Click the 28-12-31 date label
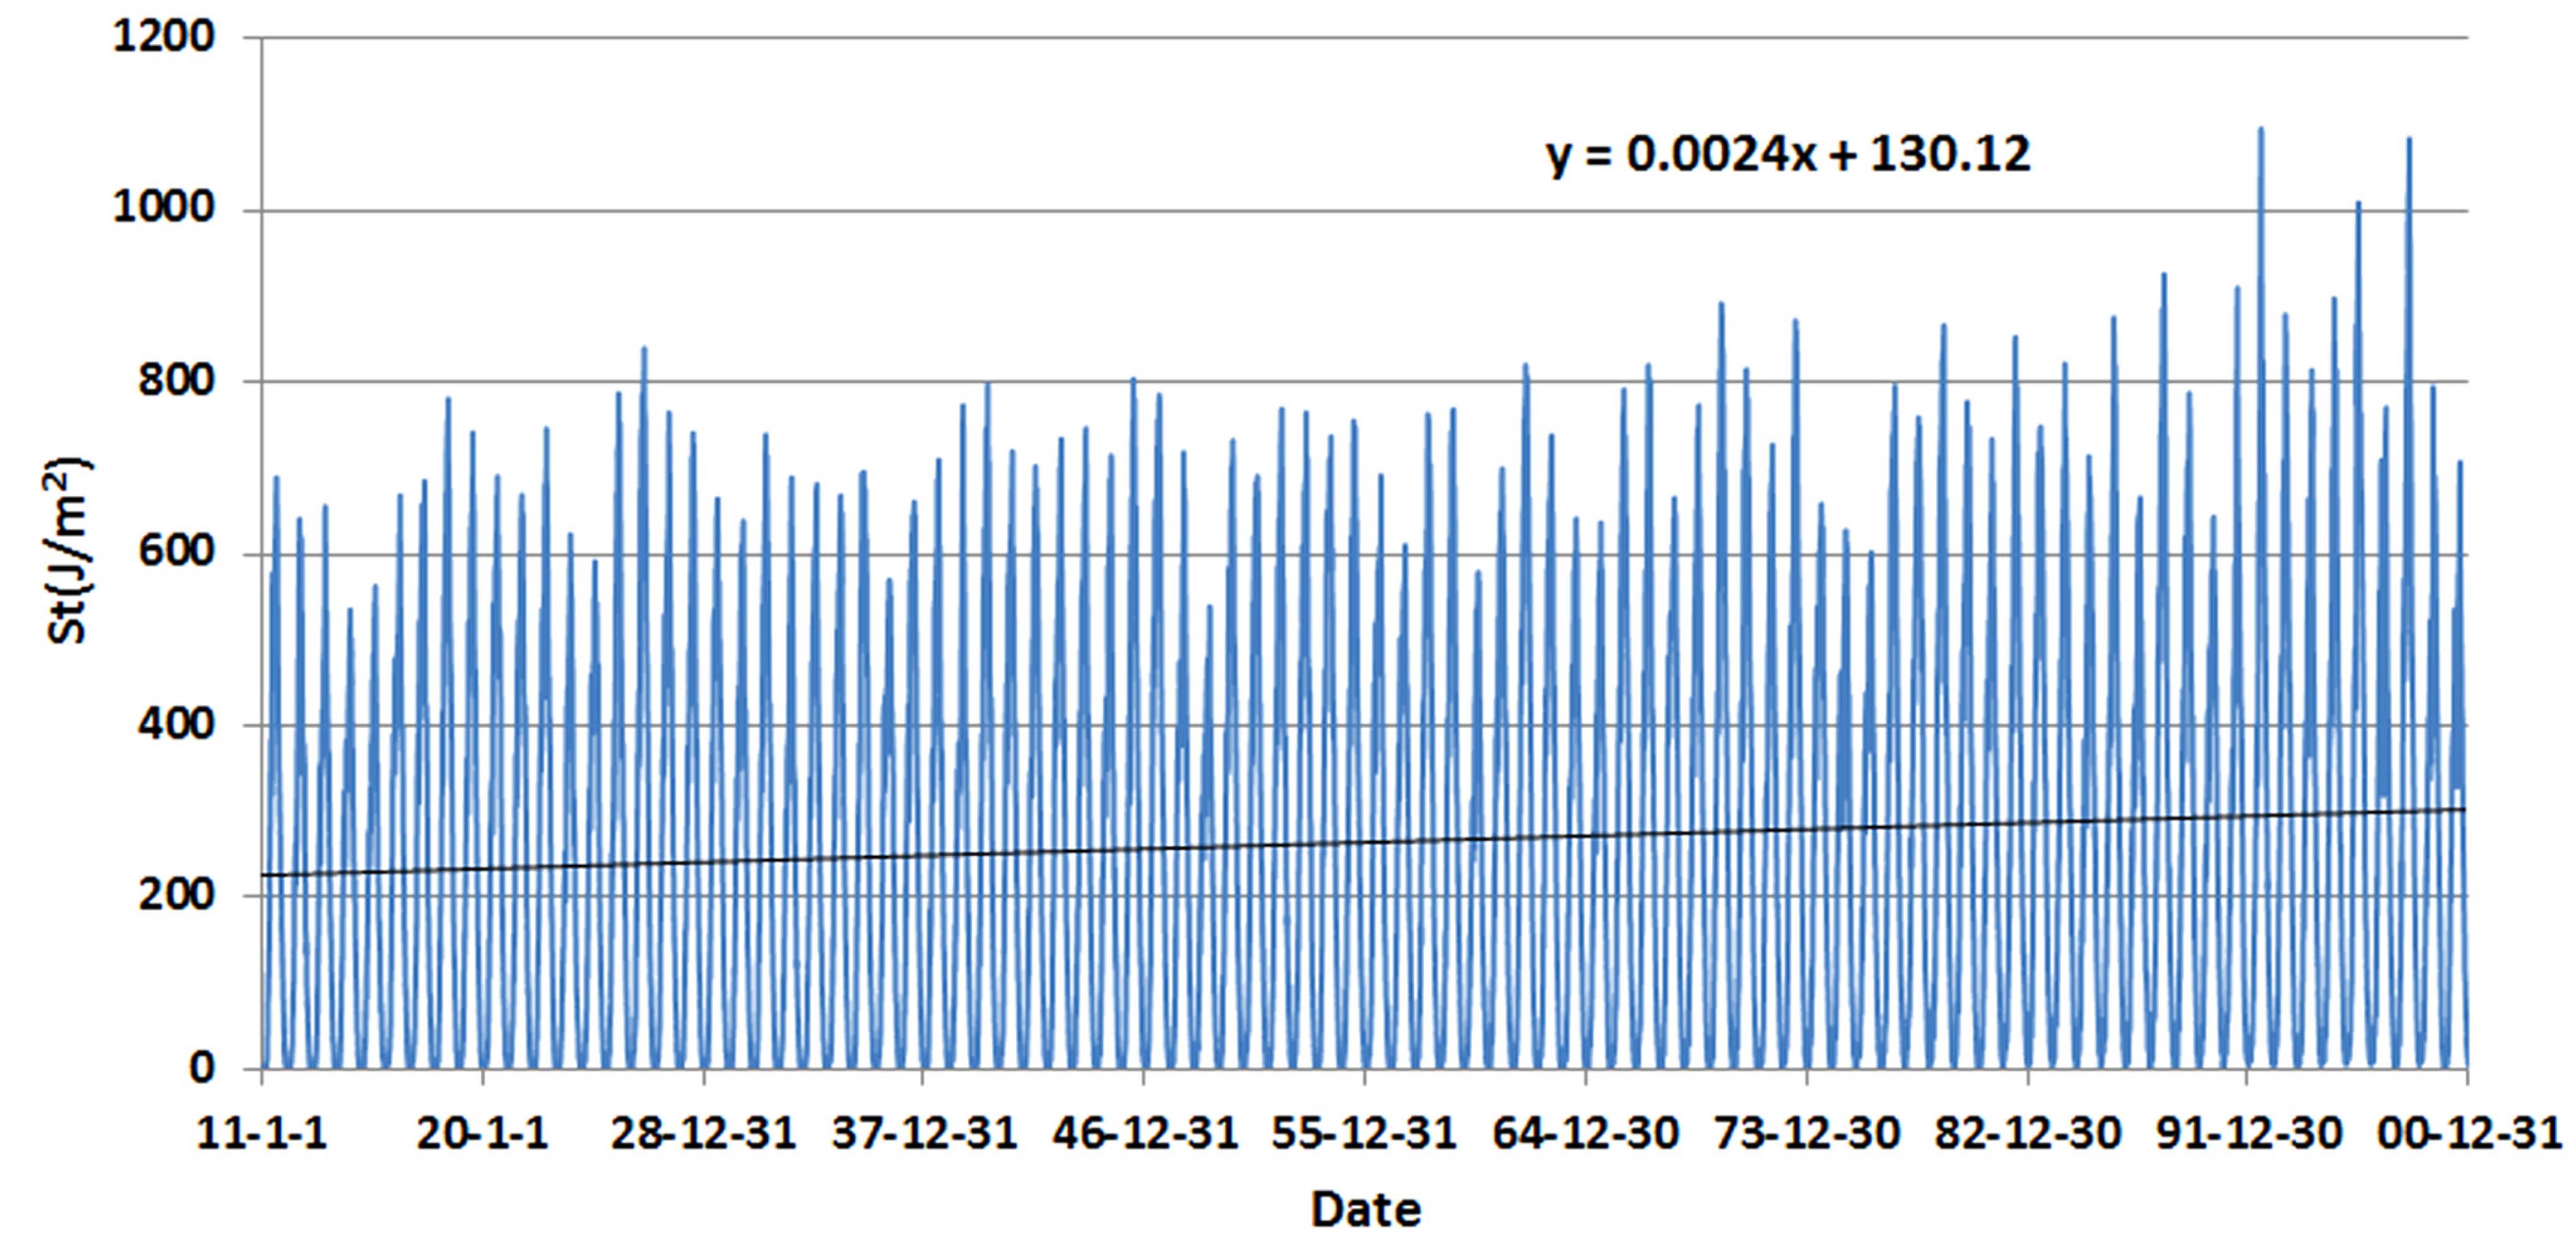The height and width of the screenshot is (1247, 2576). (703, 1134)
